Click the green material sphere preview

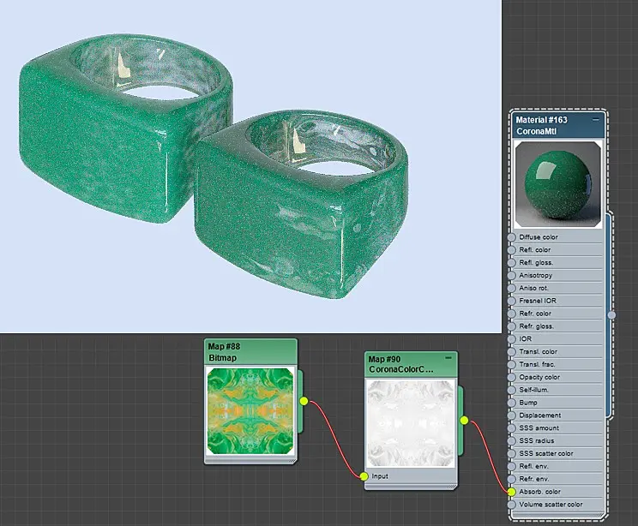coord(558,184)
